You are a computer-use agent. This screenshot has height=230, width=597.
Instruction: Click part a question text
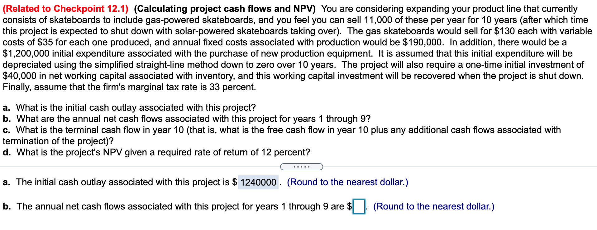[129, 108]
